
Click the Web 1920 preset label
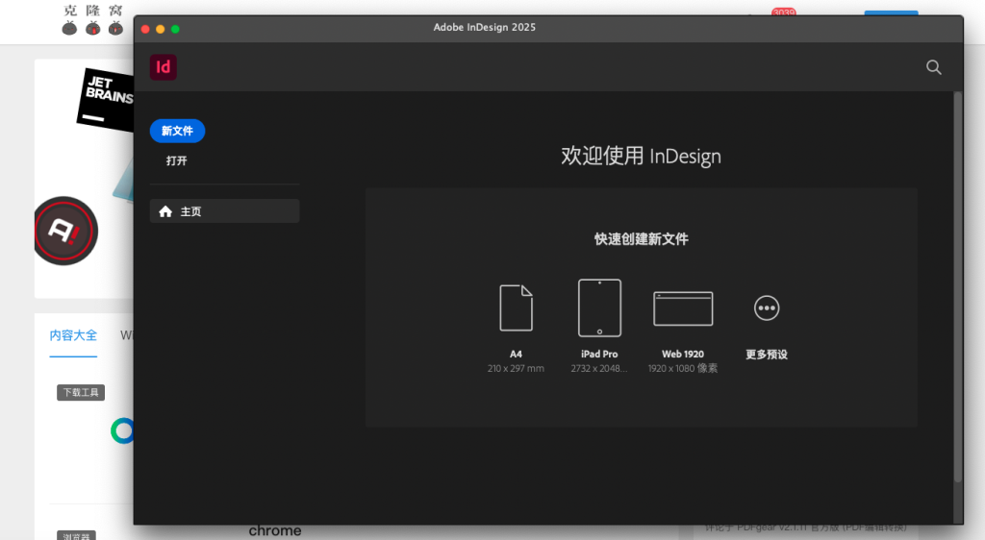[683, 355]
